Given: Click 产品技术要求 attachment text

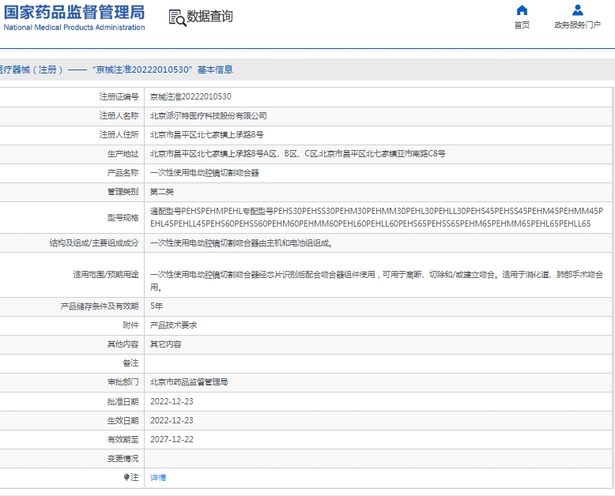Looking at the screenshot, I should pos(173,325).
